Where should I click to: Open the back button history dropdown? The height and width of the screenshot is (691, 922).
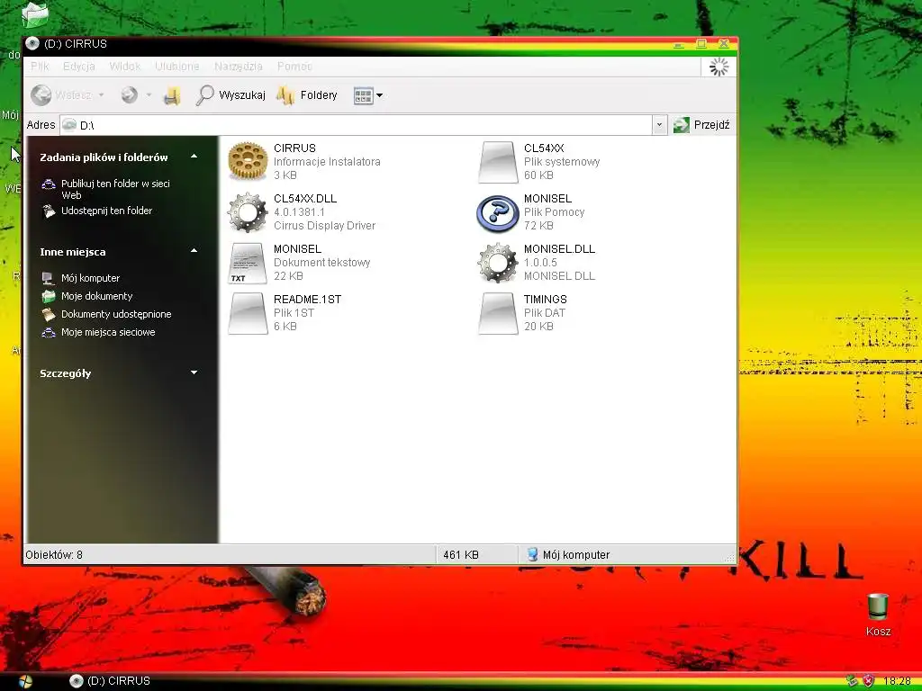pyautogui.click(x=101, y=94)
